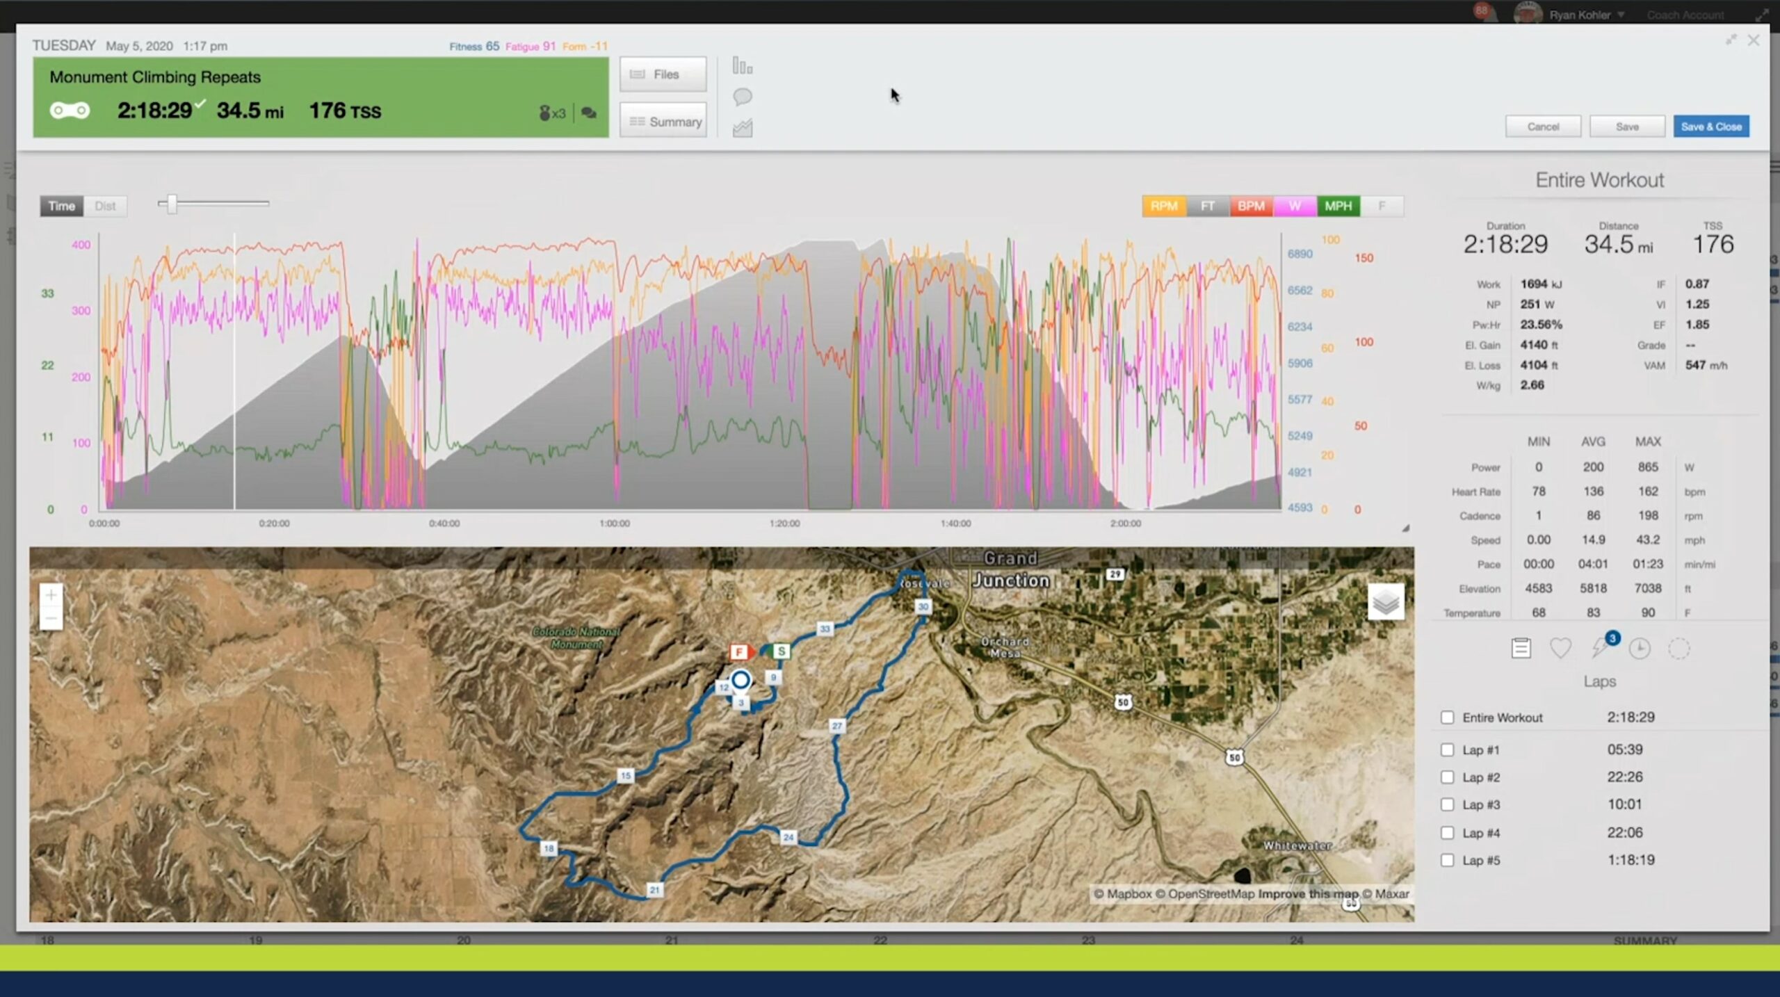This screenshot has height=997, width=1780.
Task: Expand the Ryan Kohler account dropdown
Action: (1621, 15)
